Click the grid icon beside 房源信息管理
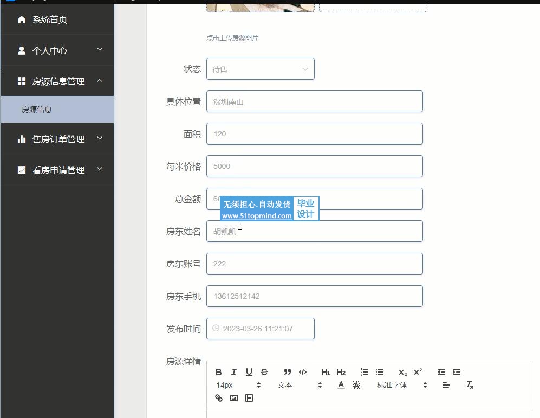This screenshot has height=418, width=540. tap(22, 81)
